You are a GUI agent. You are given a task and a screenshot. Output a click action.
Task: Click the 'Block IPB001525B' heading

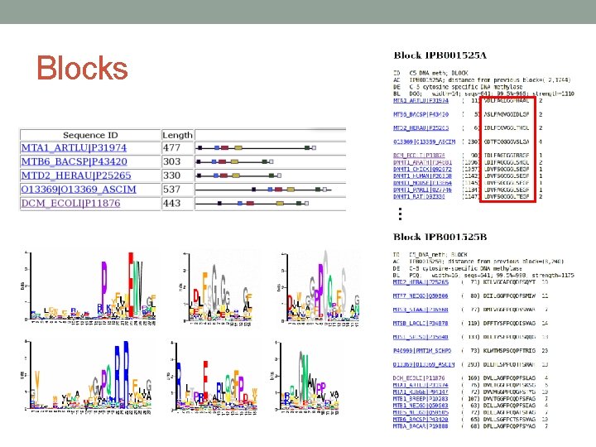[440, 237]
